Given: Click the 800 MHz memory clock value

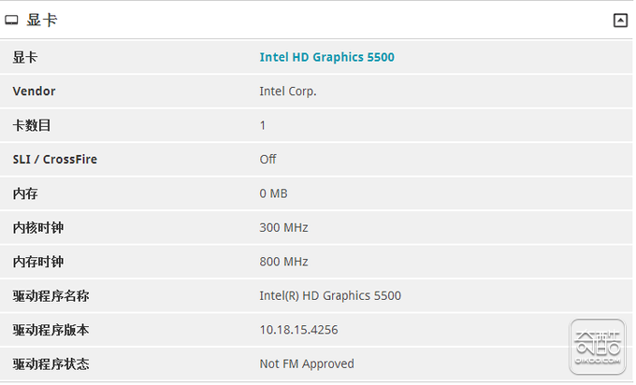Looking at the screenshot, I should pyautogui.click(x=284, y=262).
